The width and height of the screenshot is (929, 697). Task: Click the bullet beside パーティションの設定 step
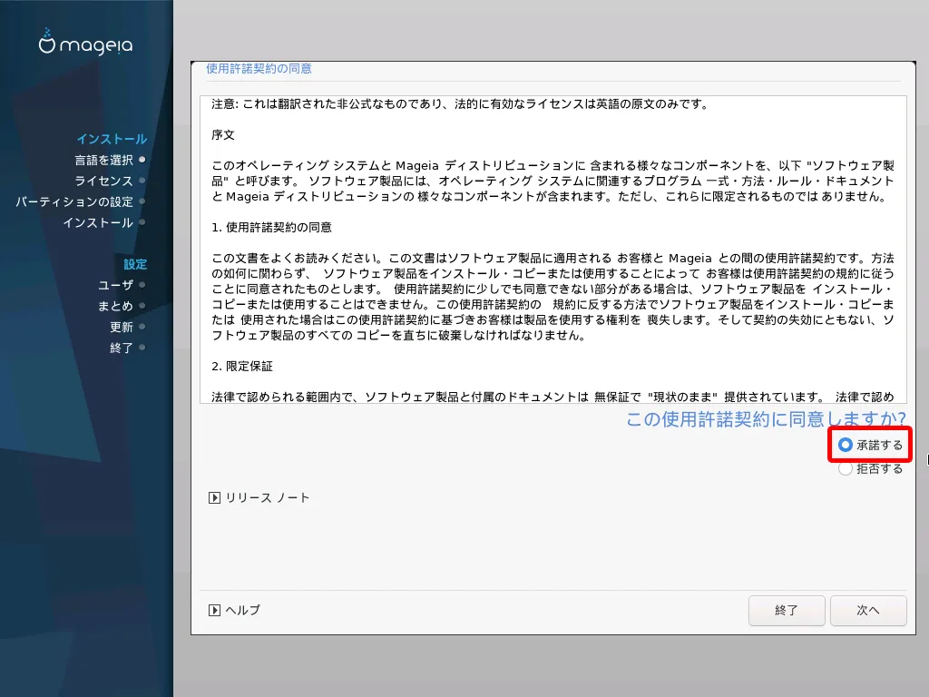coord(142,201)
